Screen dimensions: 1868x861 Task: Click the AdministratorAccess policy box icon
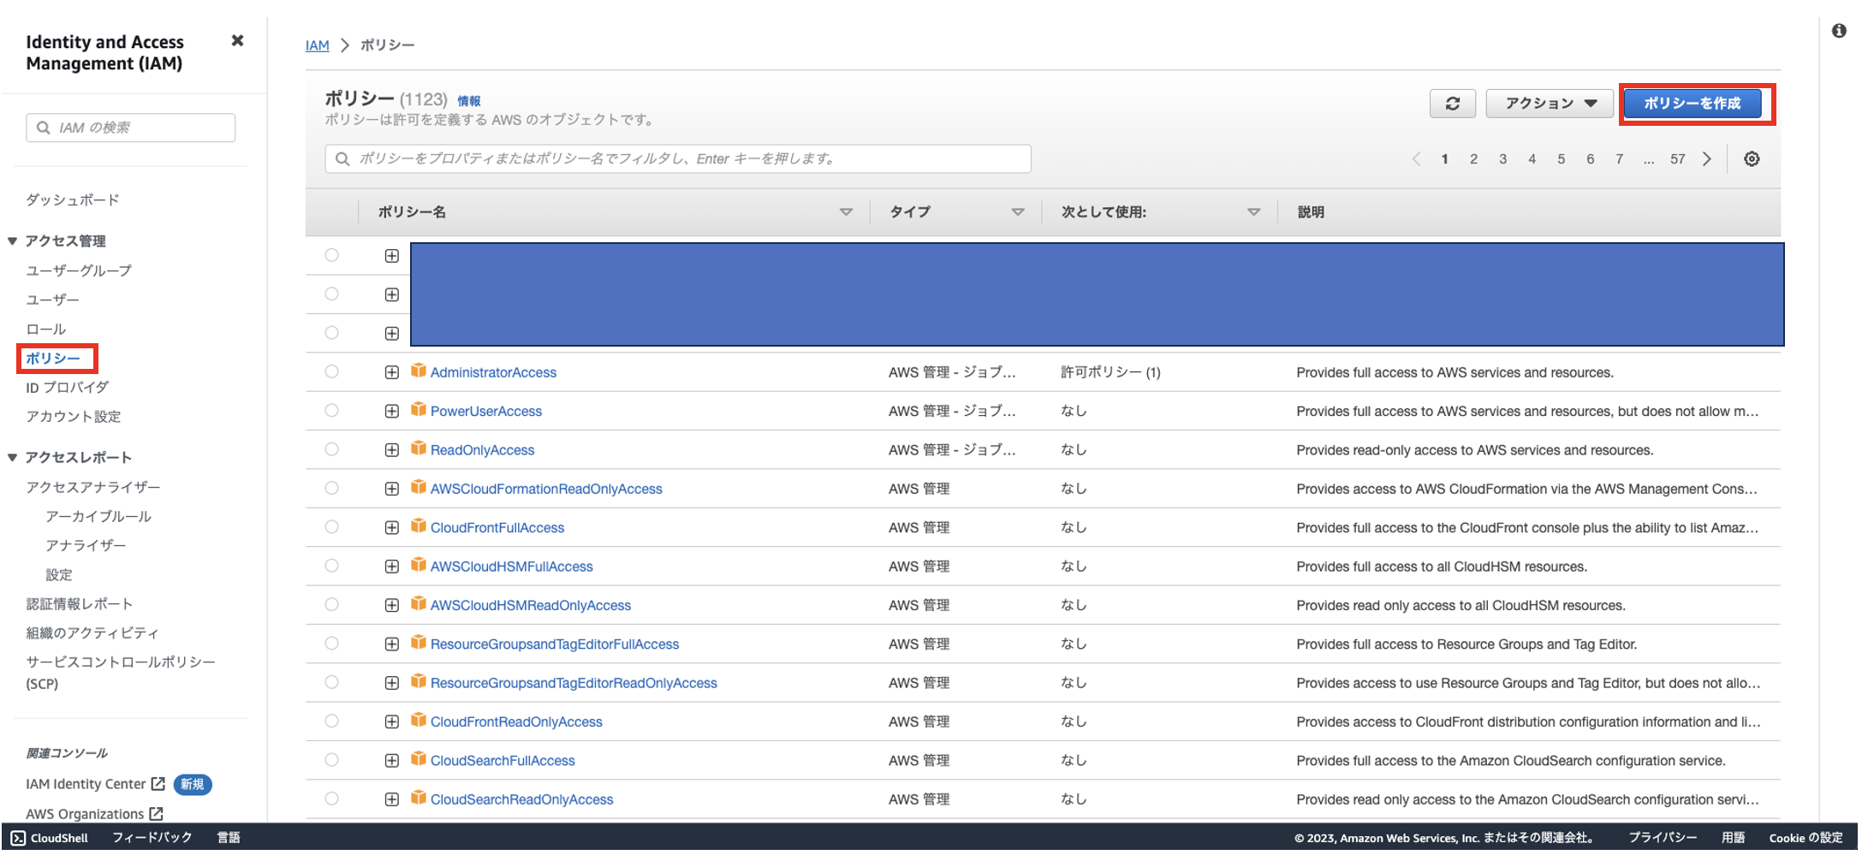419,371
